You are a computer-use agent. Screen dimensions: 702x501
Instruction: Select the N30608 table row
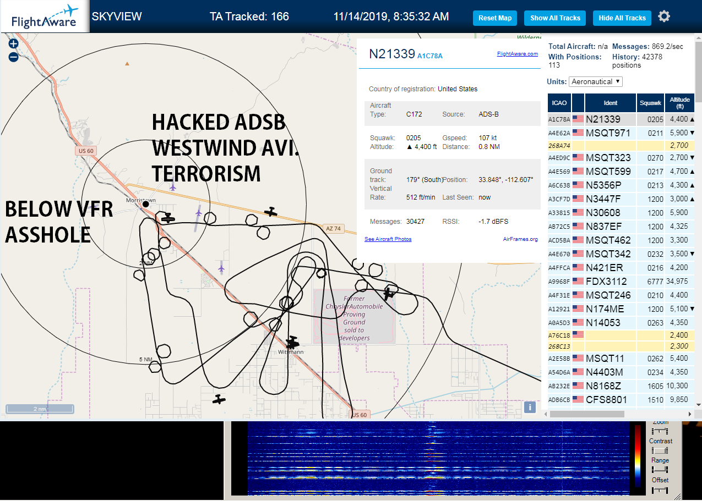621,213
